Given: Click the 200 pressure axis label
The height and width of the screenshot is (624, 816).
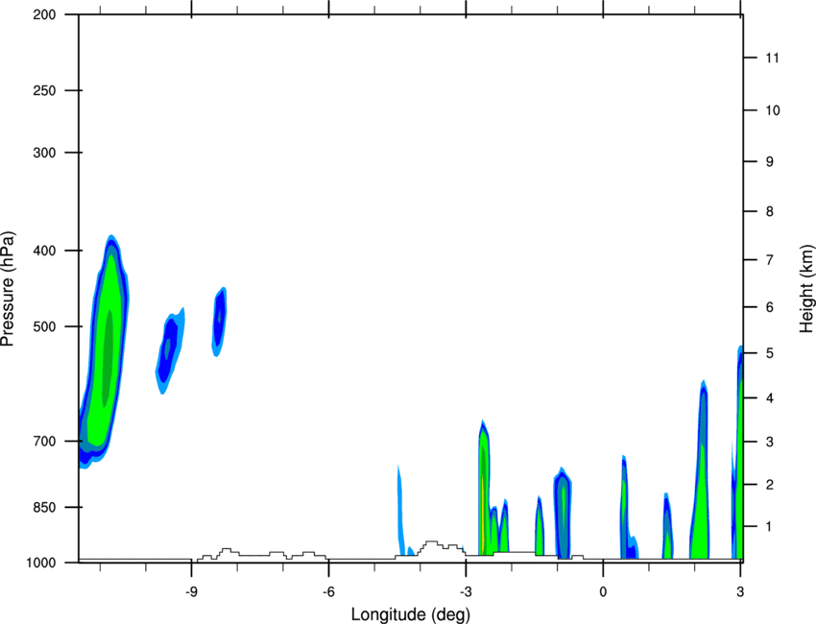Looking at the screenshot, I should pyautogui.click(x=44, y=14).
